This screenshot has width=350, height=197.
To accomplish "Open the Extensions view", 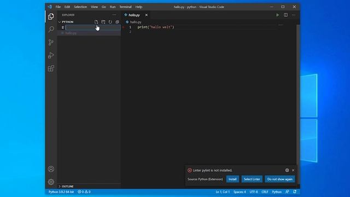I will click(x=51, y=68).
